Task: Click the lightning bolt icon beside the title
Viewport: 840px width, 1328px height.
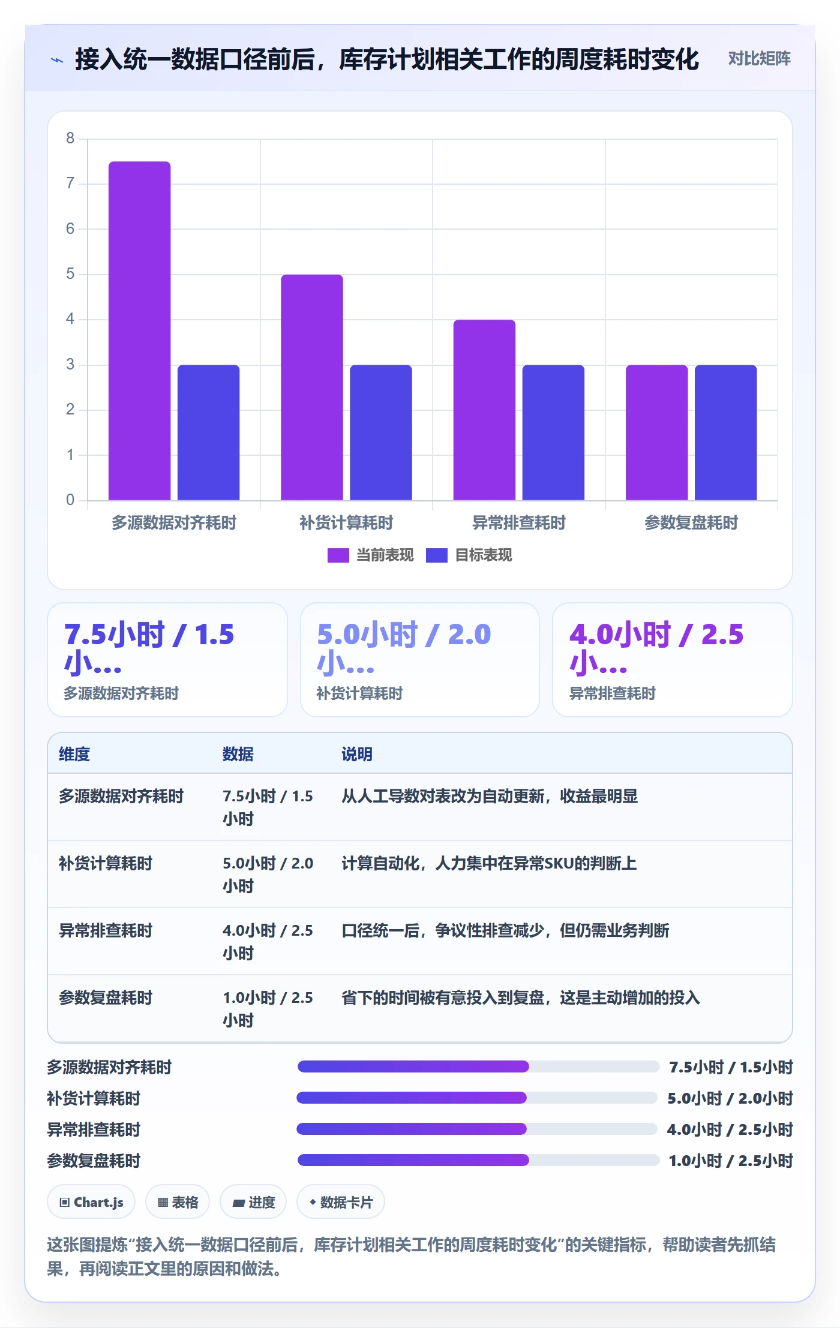Action: coord(56,60)
